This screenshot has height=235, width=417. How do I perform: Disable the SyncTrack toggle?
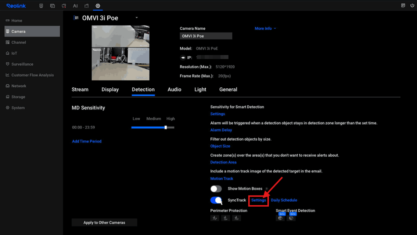(216, 200)
